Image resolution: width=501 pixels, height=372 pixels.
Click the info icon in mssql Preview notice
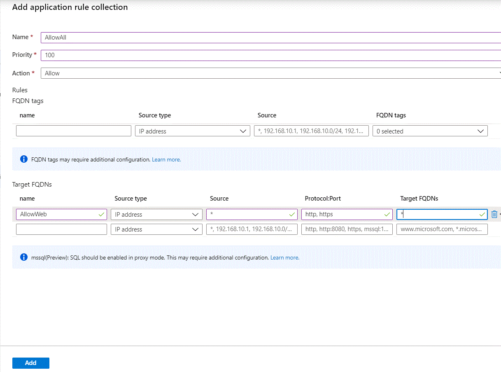pyautogui.click(x=24, y=257)
